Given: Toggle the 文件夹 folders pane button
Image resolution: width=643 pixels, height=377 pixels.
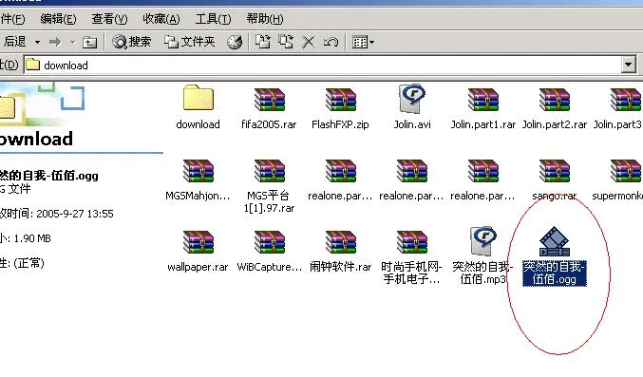Looking at the screenshot, I should 189,42.
